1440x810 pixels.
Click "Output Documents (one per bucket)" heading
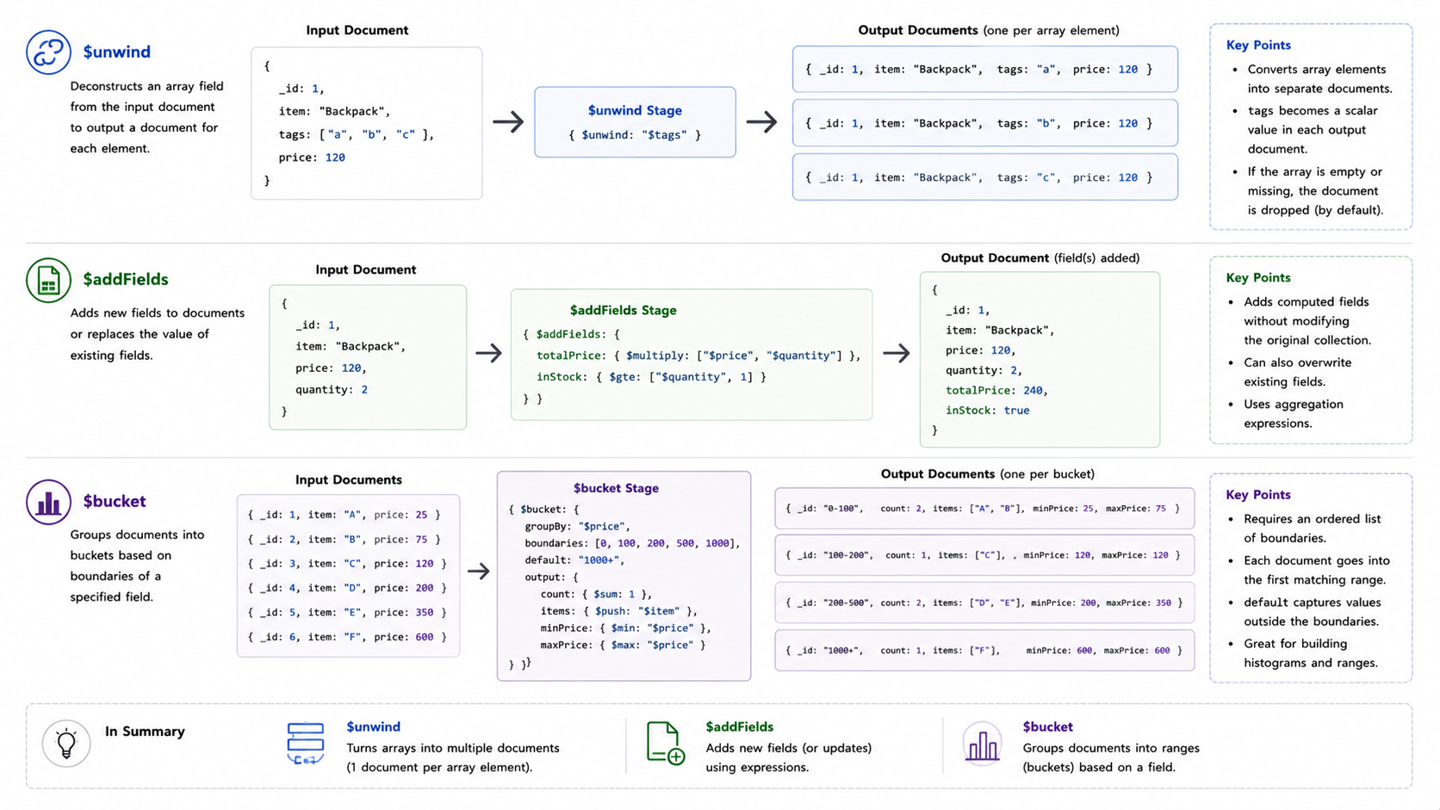(987, 474)
